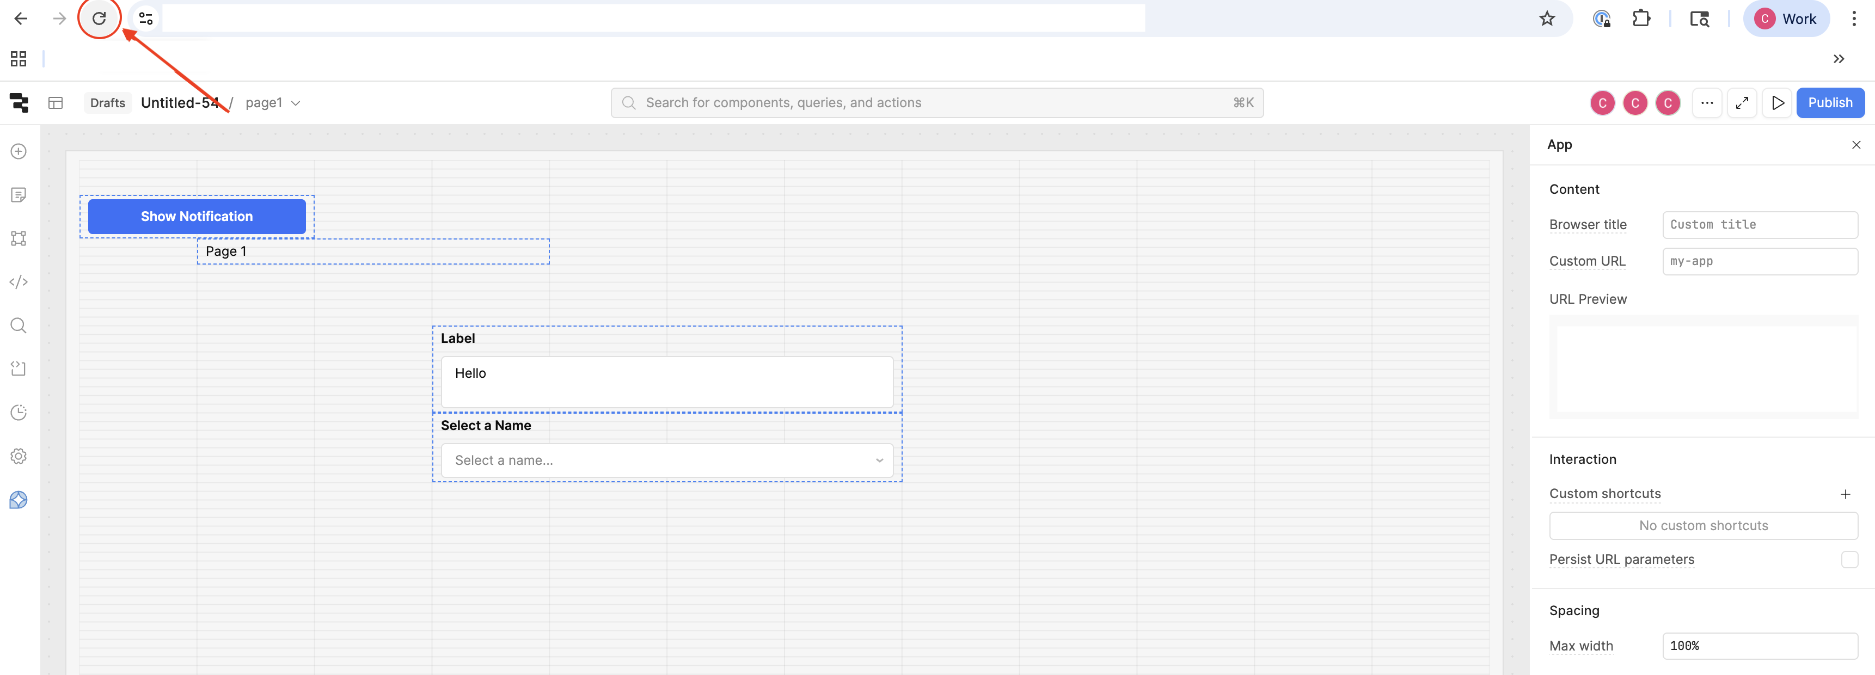Click the browser reload page icon
This screenshot has width=1875, height=675.
coord(99,19)
